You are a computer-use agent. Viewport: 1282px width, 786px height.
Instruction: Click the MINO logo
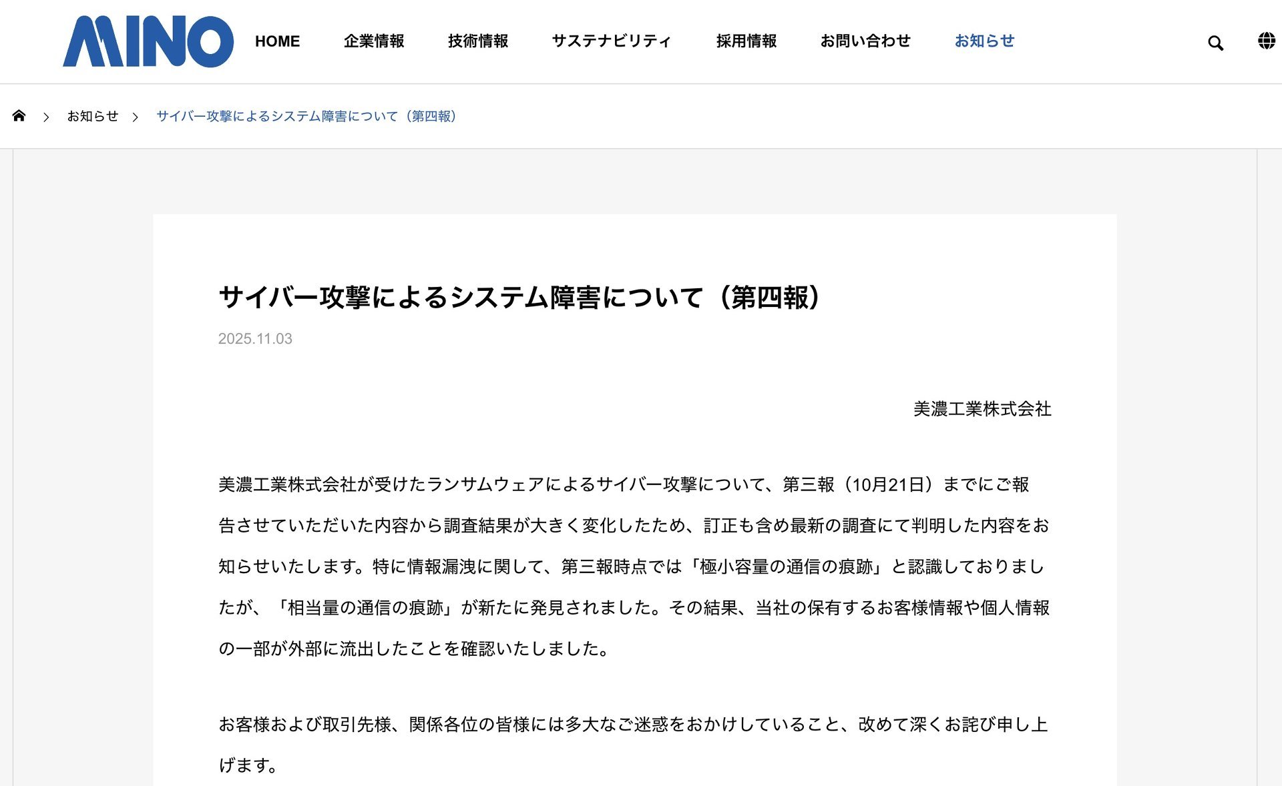(148, 41)
